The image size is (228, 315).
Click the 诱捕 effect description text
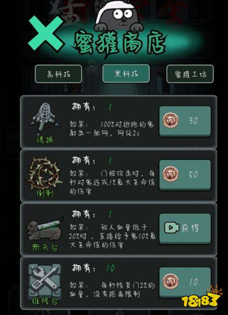click(111, 129)
